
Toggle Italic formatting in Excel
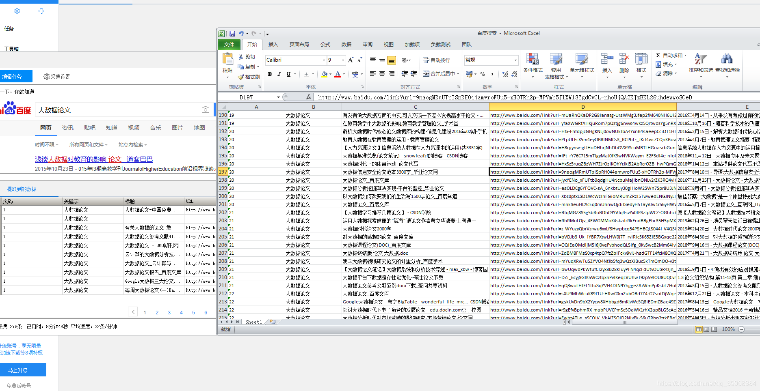[x=279, y=74]
